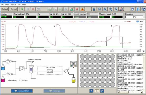Click the red-blue overlay peaks icon

tap(121, 9)
